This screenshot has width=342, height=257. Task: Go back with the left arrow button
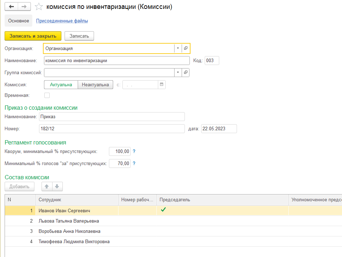point(11,6)
